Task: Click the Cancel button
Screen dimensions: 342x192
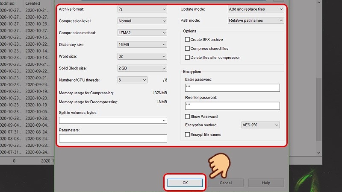Action: pos(226,183)
